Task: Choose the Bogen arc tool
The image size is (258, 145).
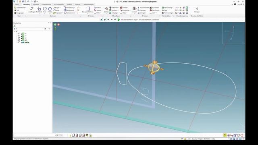Action: [56, 8]
